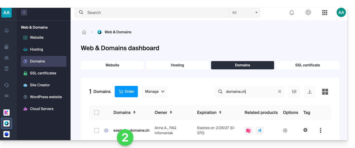Screen dimensions: 355x148
Task: Open the apps grid icon
Action: coord(325,12)
